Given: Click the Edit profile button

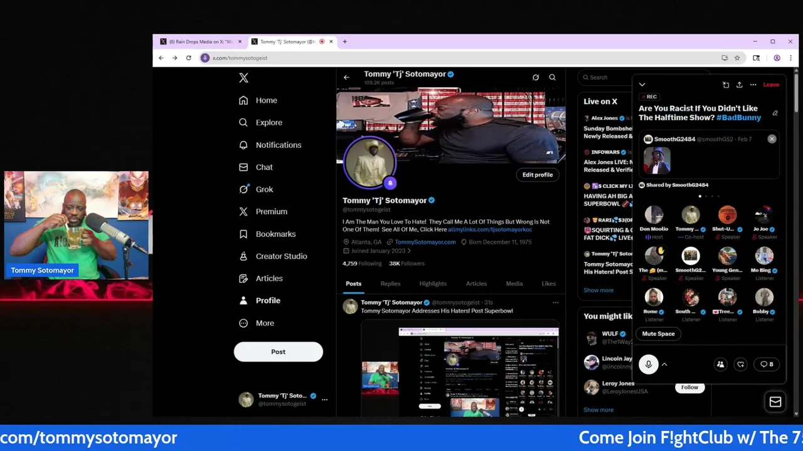Looking at the screenshot, I should [x=538, y=175].
